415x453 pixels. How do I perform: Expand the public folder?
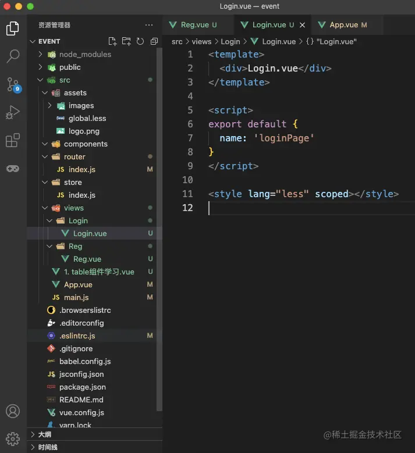point(41,67)
